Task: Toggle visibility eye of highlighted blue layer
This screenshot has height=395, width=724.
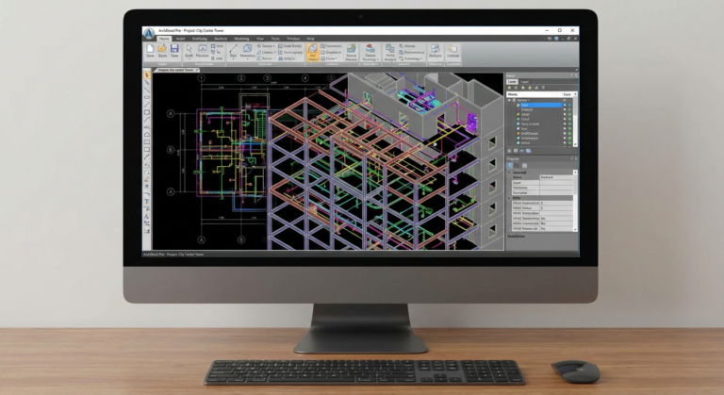Action: (565, 105)
